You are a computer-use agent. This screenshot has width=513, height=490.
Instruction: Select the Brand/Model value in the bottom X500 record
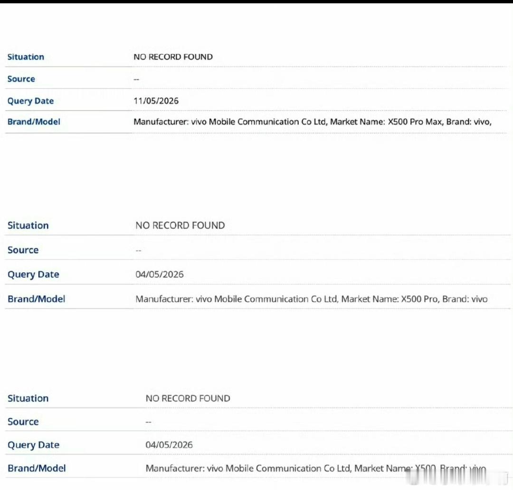tap(316, 469)
